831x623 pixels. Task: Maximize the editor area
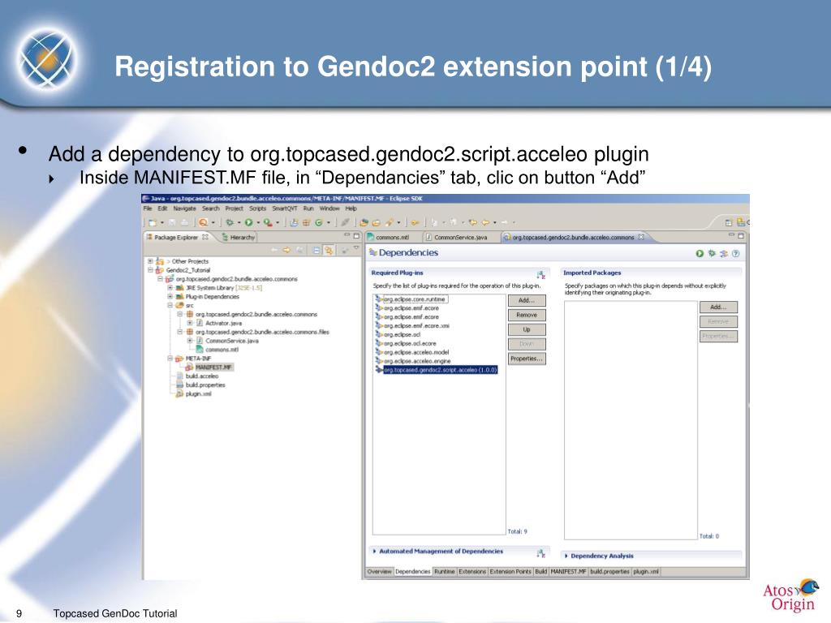(741, 234)
